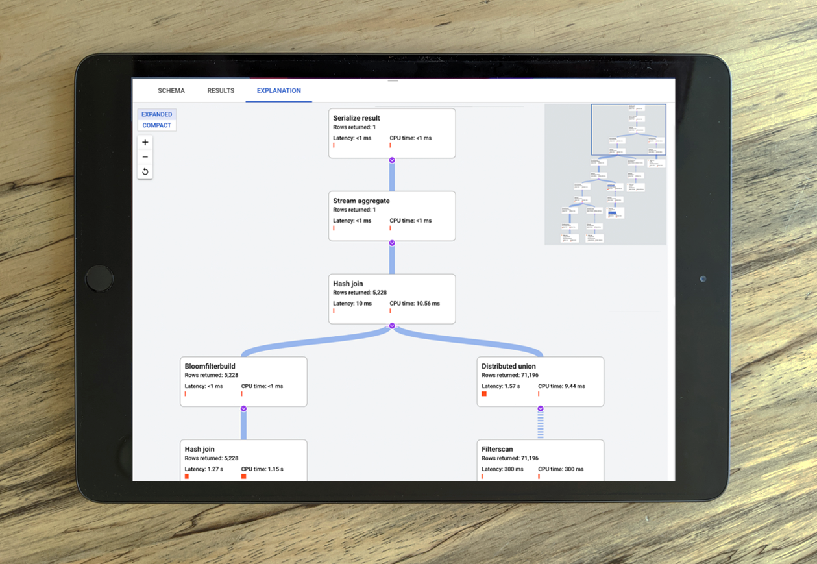
Task: Expand the Distributed union chevron
Action: [541, 408]
